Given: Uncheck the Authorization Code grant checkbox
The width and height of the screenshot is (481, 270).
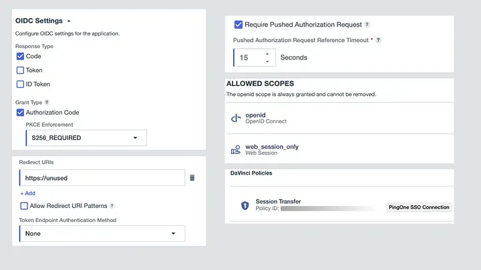Looking at the screenshot, I should (20, 113).
